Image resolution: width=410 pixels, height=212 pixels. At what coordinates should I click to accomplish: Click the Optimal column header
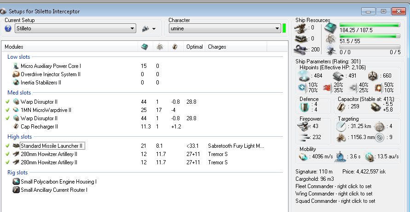point(194,47)
